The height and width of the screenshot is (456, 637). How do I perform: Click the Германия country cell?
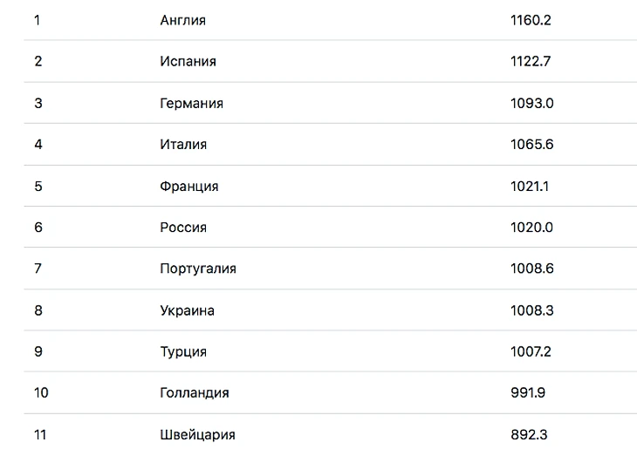pyautogui.click(x=191, y=103)
